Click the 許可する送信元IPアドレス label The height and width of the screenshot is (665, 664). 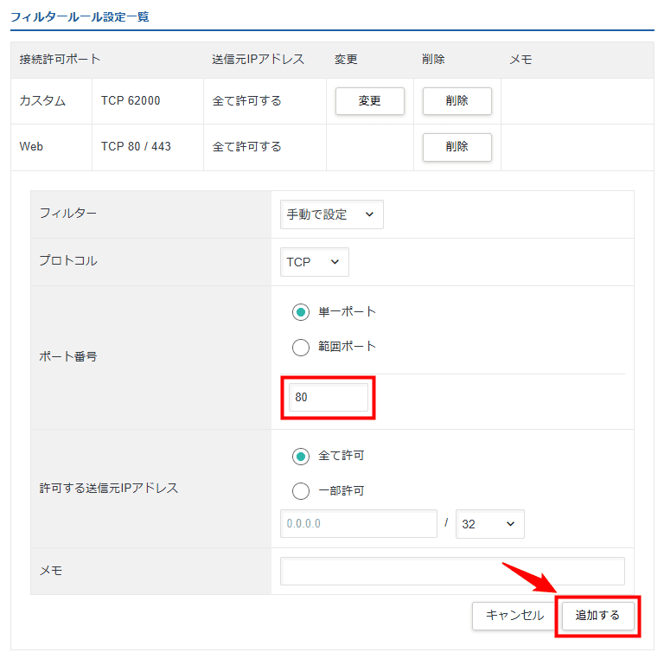pyautogui.click(x=109, y=488)
